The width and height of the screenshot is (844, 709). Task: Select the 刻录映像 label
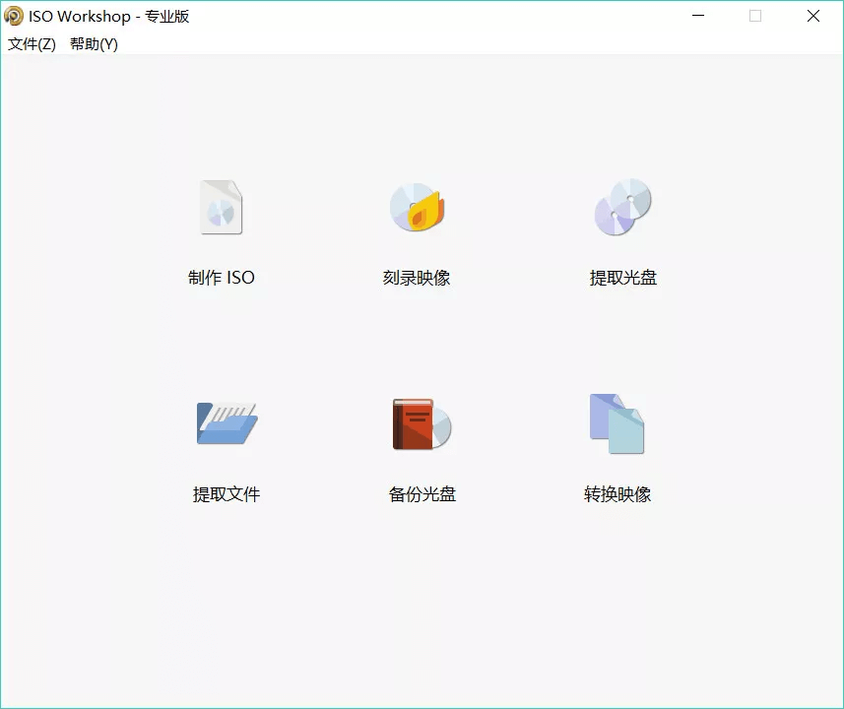pos(417,278)
